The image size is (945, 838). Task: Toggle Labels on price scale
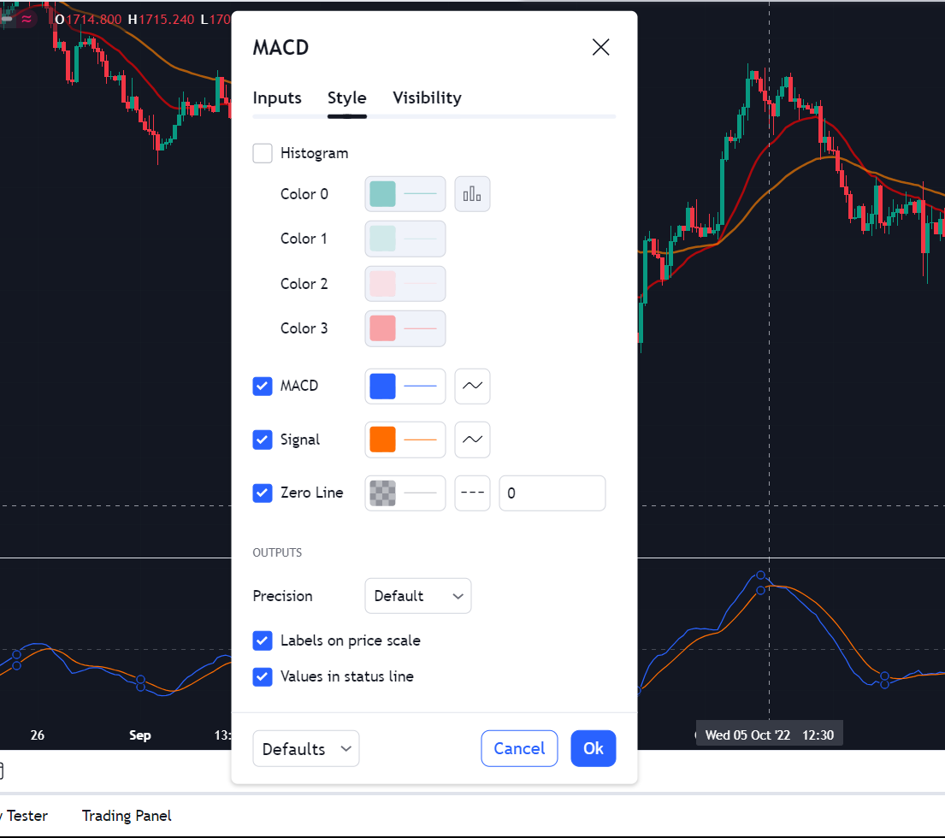pos(263,640)
